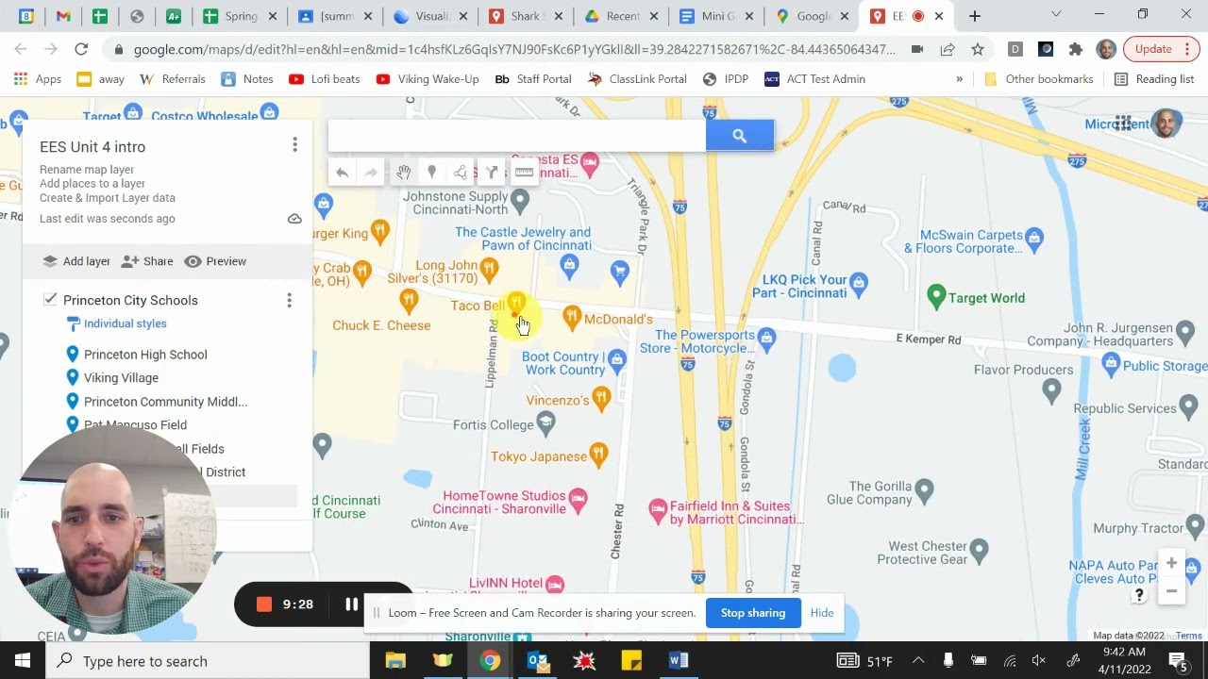This screenshot has width=1208, height=679.
Task: Click the Johnstone Supply marker
Action: (519, 200)
